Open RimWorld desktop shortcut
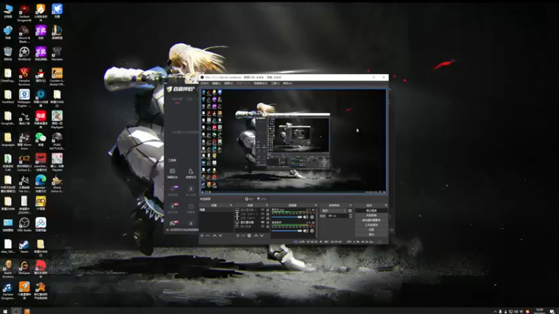The width and height of the screenshot is (559, 314). (24, 54)
